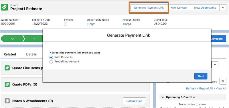Open the Corp1 account name link

[x=127, y=24]
